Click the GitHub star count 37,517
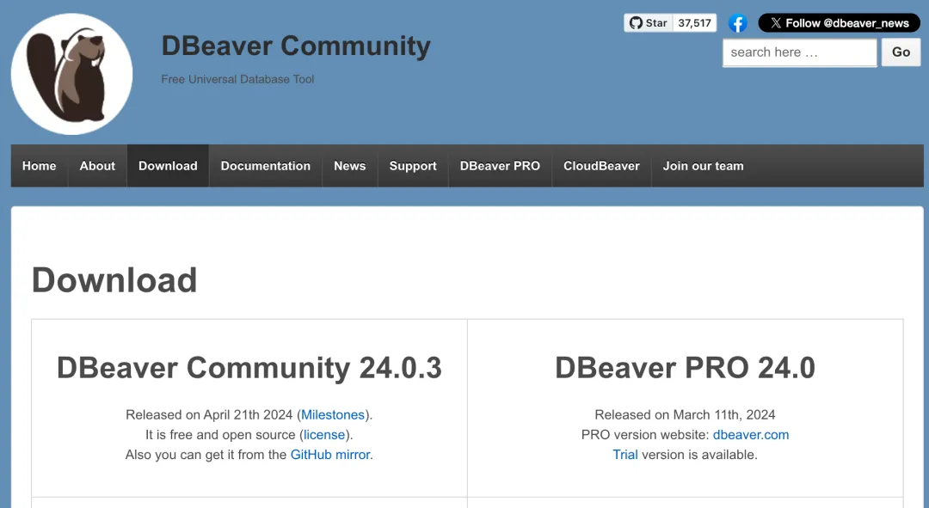929x508 pixels. [694, 23]
